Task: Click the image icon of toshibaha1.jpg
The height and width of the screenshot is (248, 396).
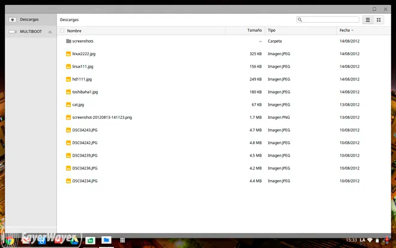Action: 68,92
